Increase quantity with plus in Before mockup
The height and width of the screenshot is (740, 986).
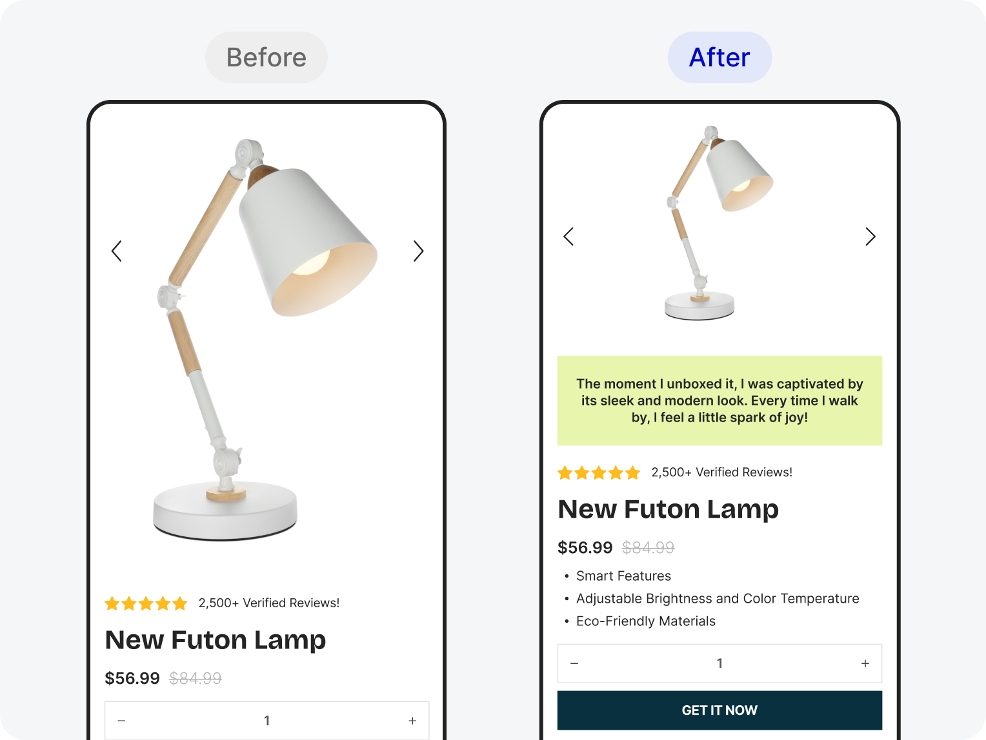tap(412, 721)
